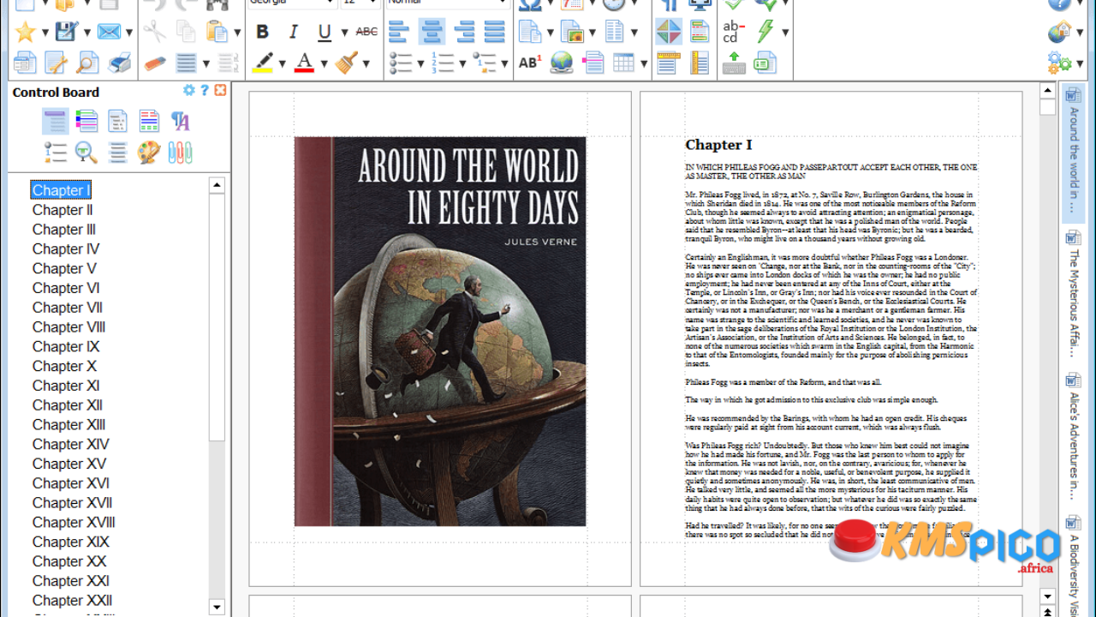Open the numbered list dropdown arrow
The height and width of the screenshot is (617, 1096).
tap(462, 63)
